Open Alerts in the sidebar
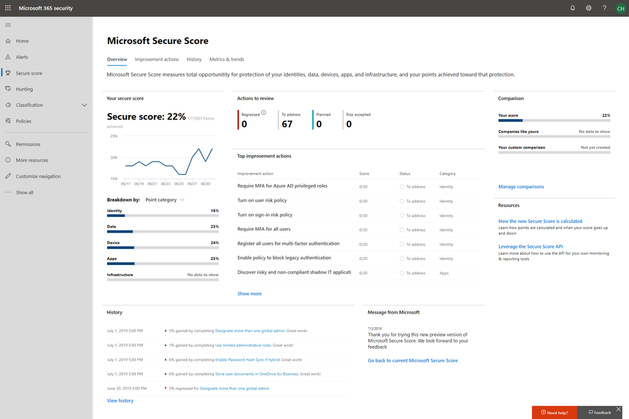The height and width of the screenshot is (419, 629). (x=21, y=57)
